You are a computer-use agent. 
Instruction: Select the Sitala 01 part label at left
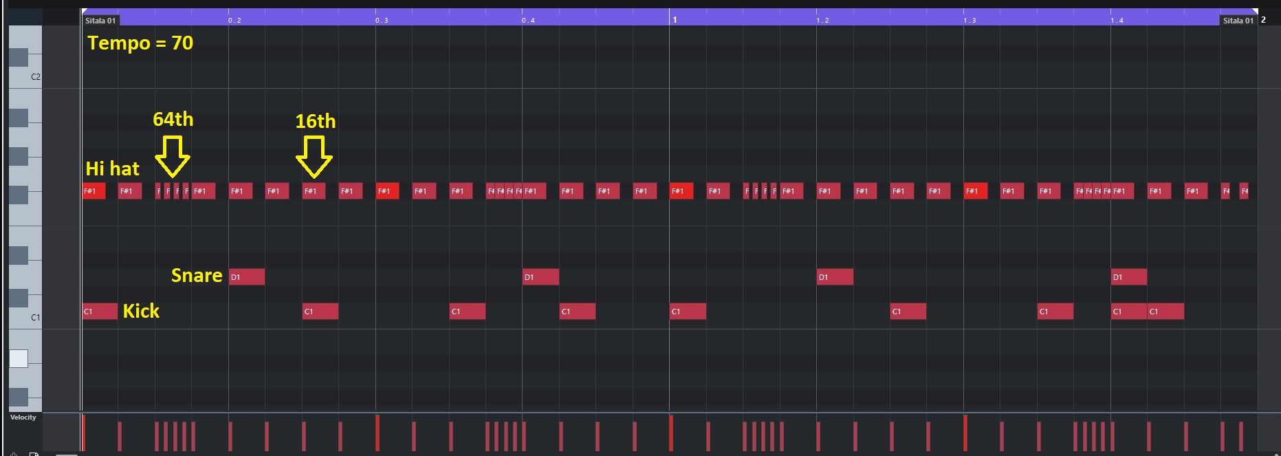click(x=100, y=21)
